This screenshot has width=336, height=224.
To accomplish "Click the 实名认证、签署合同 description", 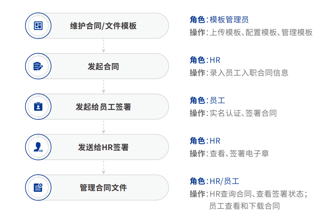I will click(243, 113).
